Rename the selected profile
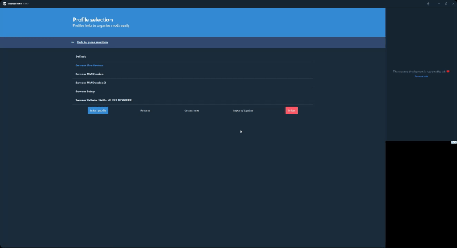Screen dimensions: 457x248 click(145, 110)
